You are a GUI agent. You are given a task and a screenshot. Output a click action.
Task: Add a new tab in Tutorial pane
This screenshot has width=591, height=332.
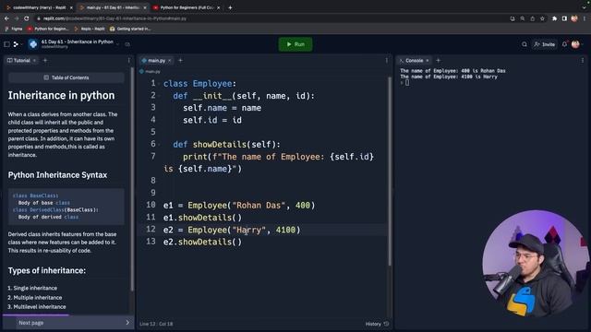coord(45,60)
